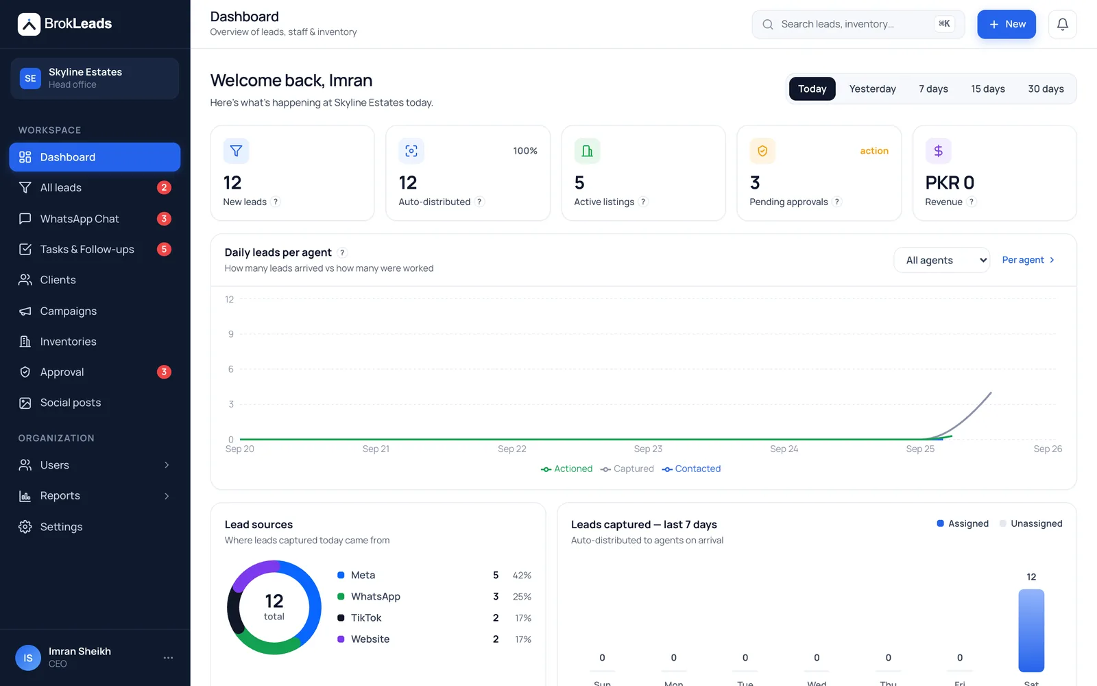Expand the Reports menu chevron
Viewport: 1097px width, 686px height.
coord(167,496)
